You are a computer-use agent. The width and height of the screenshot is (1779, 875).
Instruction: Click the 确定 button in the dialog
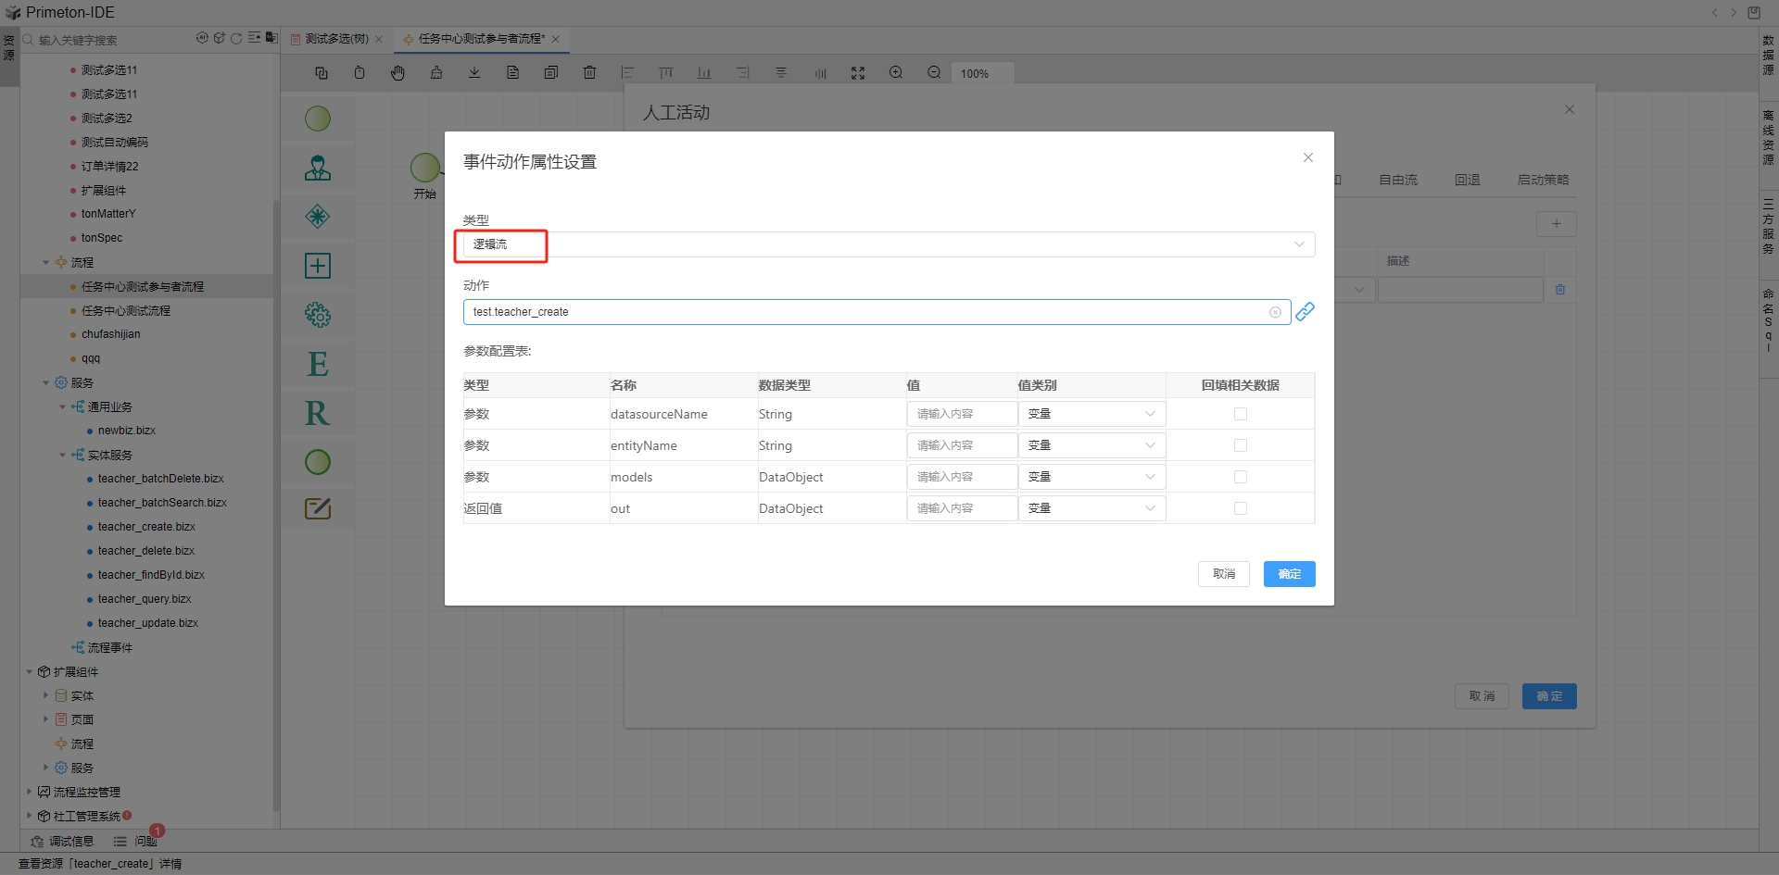pyautogui.click(x=1289, y=574)
